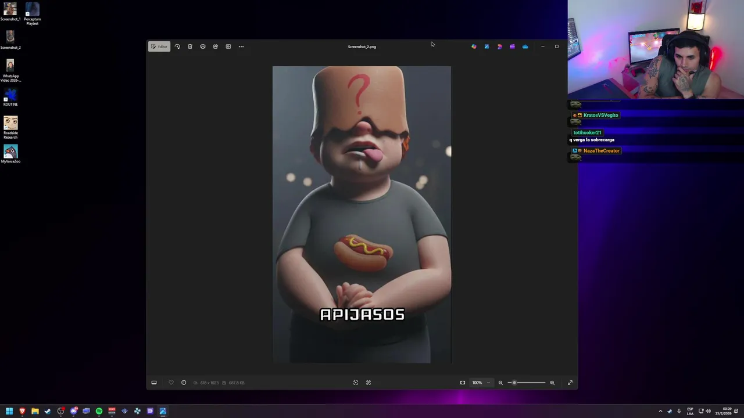This screenshot has height=418, width=744.
Task: Expand the system tray hidden icons chevron
Action: pos(660,411)
